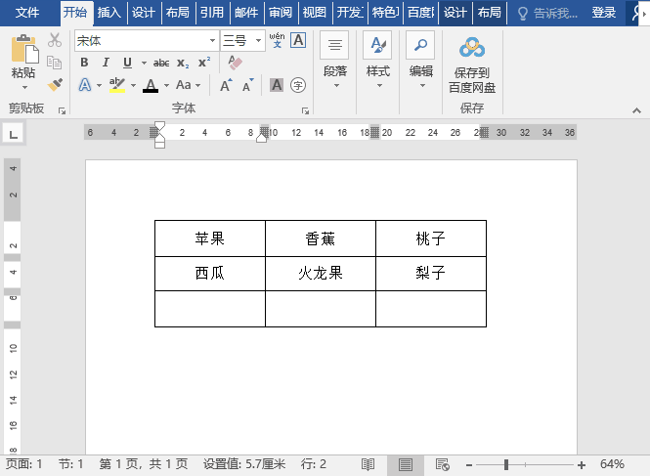Open the font name dropdown showing 宋体
650x476 pixels.
point(212,41)
